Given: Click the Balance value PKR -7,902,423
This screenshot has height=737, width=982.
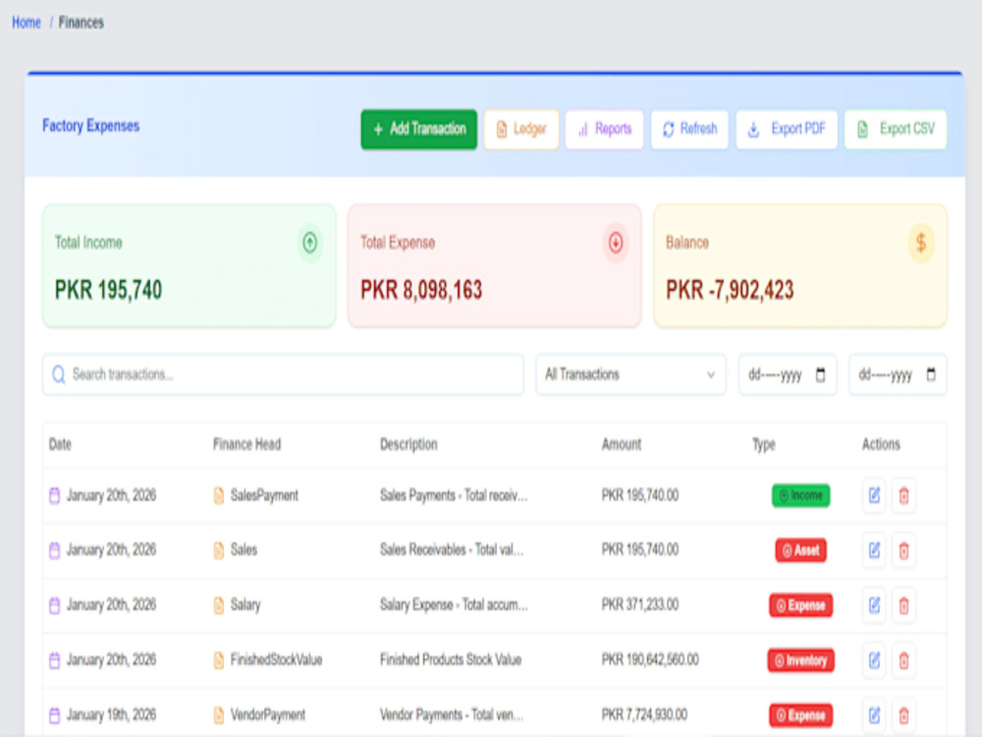Looking at the screenshot, I should click(x=730, y=290).
